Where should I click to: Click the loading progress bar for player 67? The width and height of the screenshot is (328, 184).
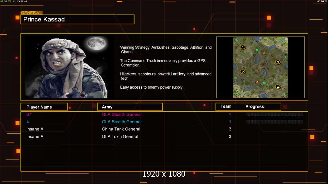(274, 114)
